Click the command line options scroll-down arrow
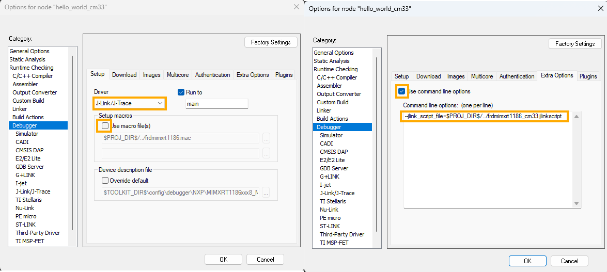The height and width of the screenshot is (272, 607). [575, 203]
